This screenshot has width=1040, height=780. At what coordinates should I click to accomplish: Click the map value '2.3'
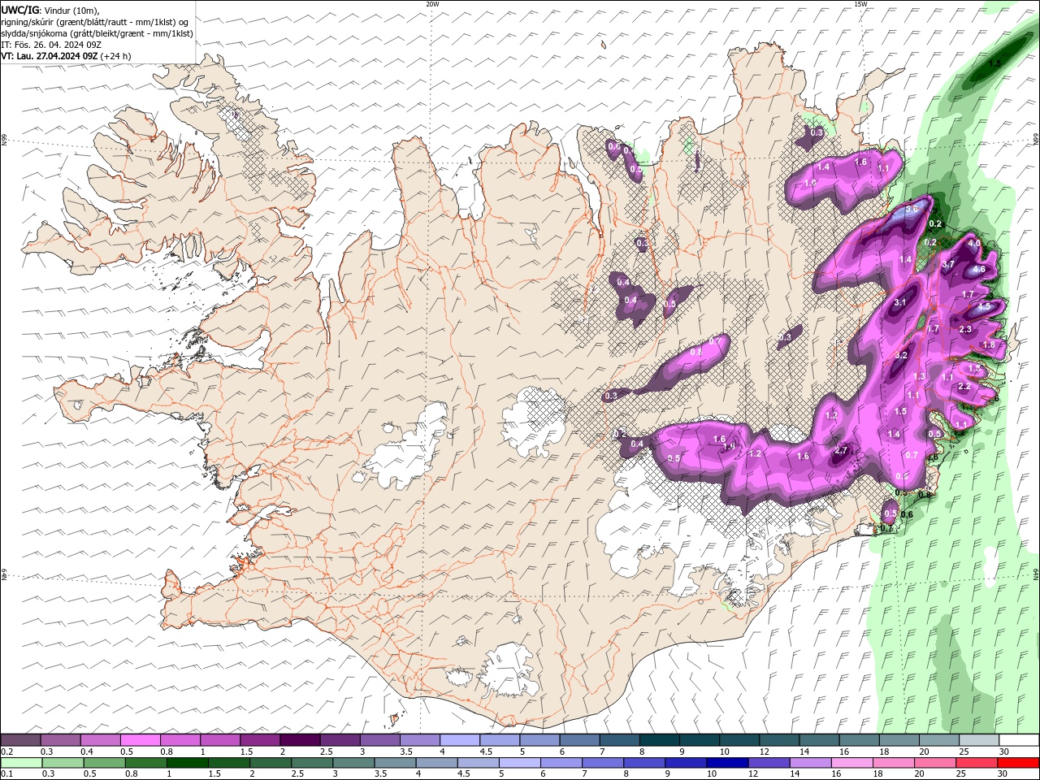pyautogui.click(x=965, y=329)
